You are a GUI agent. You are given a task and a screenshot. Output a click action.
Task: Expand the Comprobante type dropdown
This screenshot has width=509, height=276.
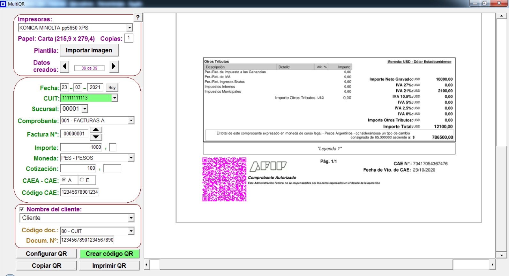click(131, 121)
